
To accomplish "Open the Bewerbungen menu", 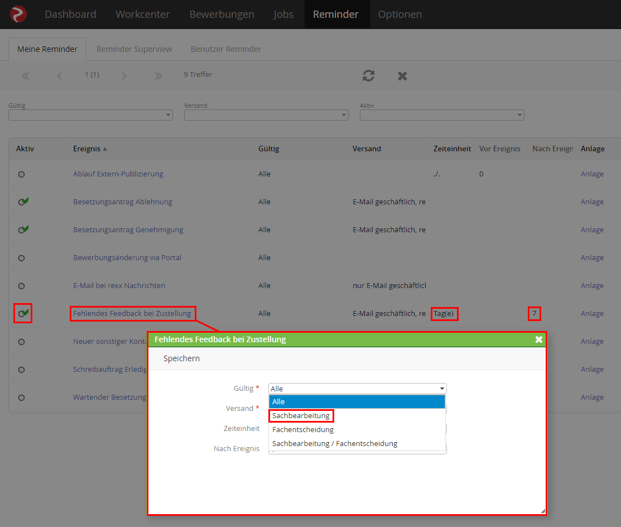I will [222, 15].
